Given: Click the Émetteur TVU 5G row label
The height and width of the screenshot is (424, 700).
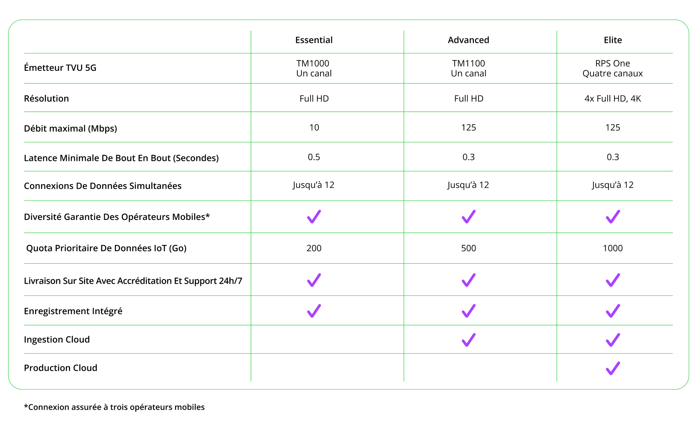Looking at the screenshot, I should coord(60,68).
